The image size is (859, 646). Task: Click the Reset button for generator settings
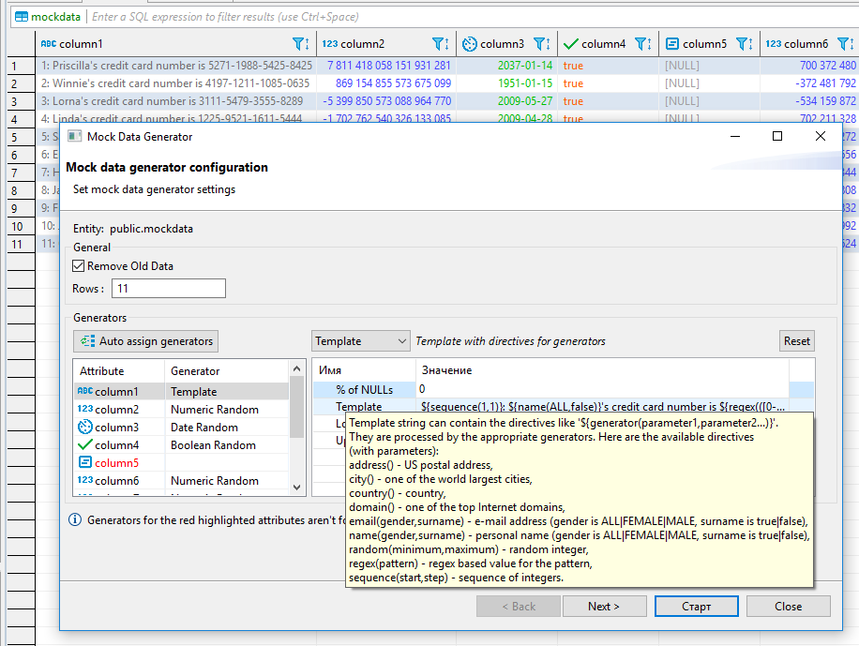pos(796,340)
